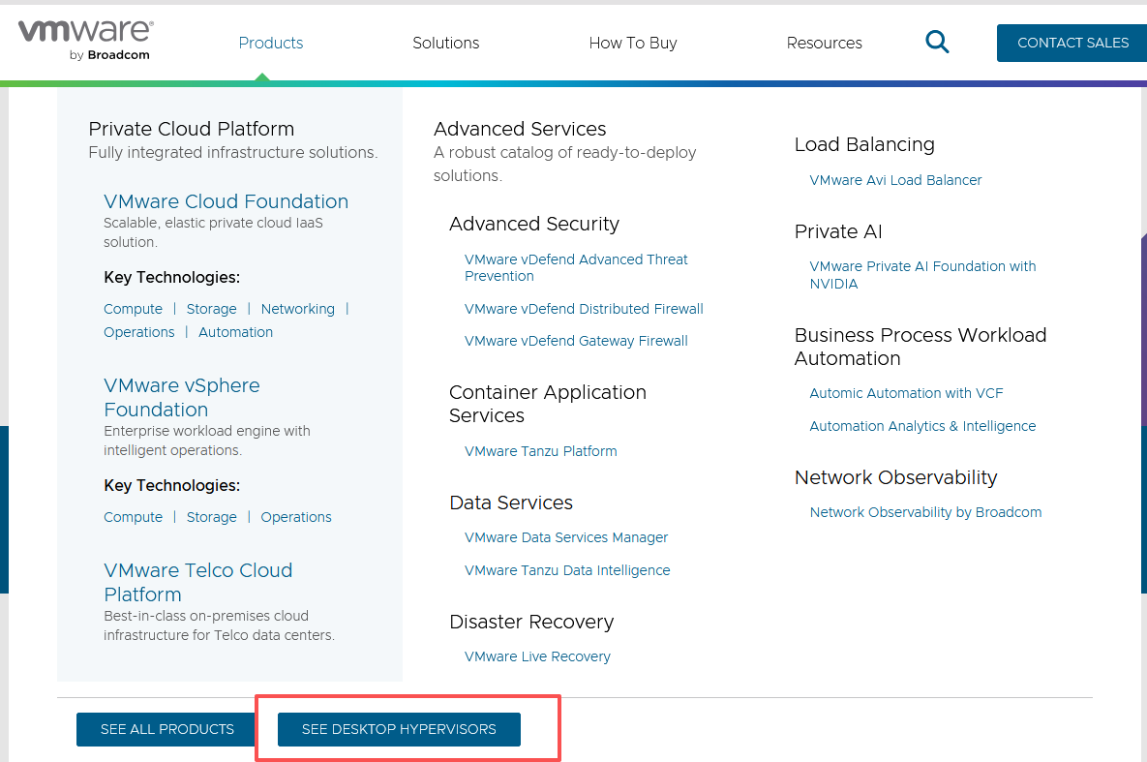Open VMware Private AI Foundation with NVIDIA
The width and height of the screenshot is (1147, 762).
click(922, 275)
